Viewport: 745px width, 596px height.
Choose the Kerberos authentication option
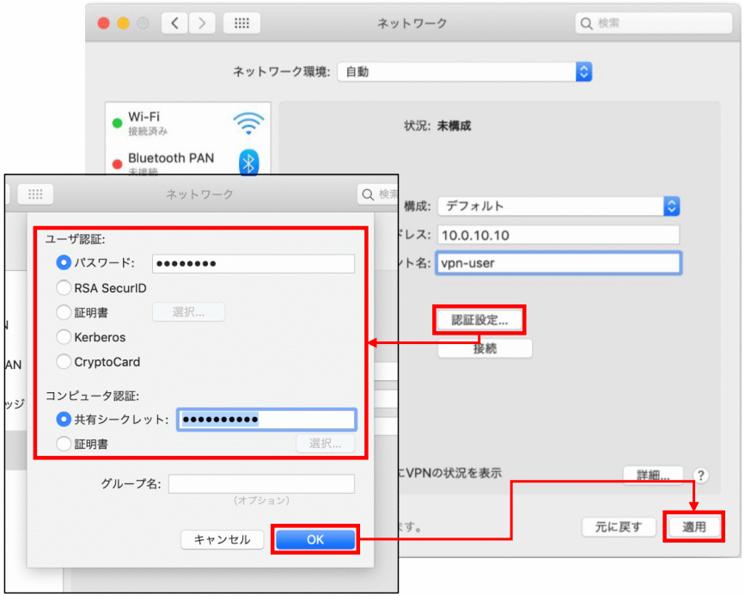click(63, 337)
